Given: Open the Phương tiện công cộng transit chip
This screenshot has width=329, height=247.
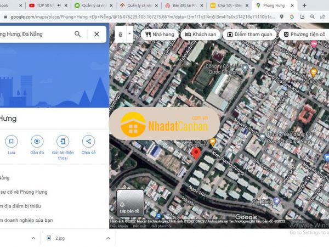Looking at the screenshot, I should pos(305,34).
